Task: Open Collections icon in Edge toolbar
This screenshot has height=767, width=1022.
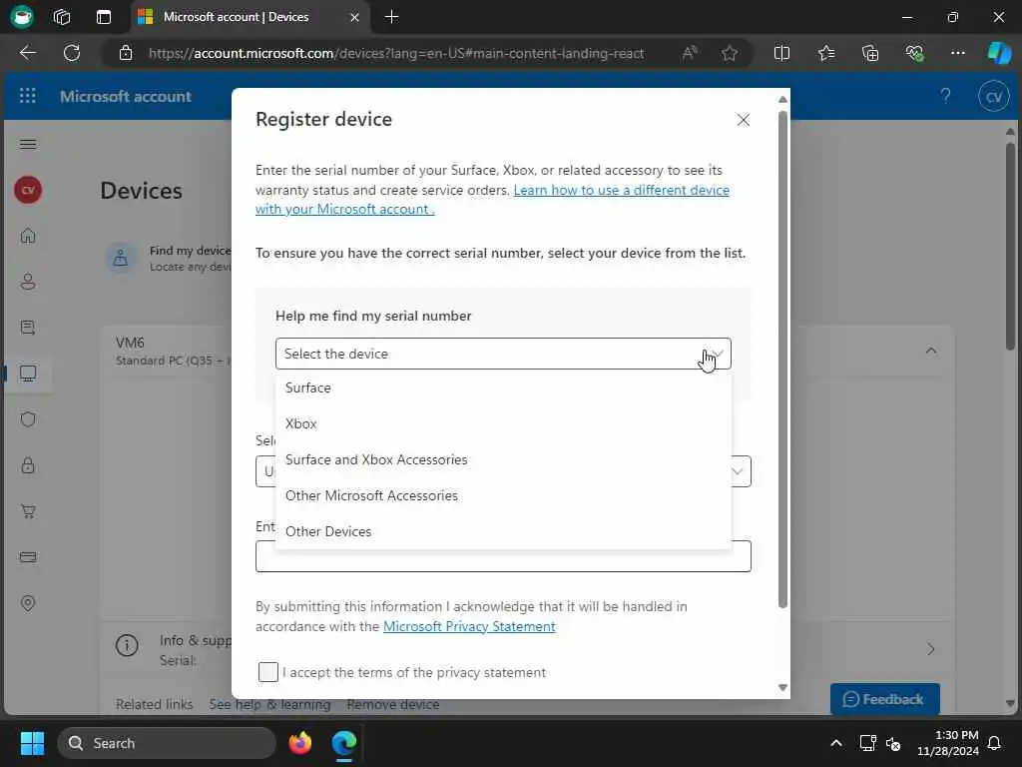Action: [x=870, y=53]
